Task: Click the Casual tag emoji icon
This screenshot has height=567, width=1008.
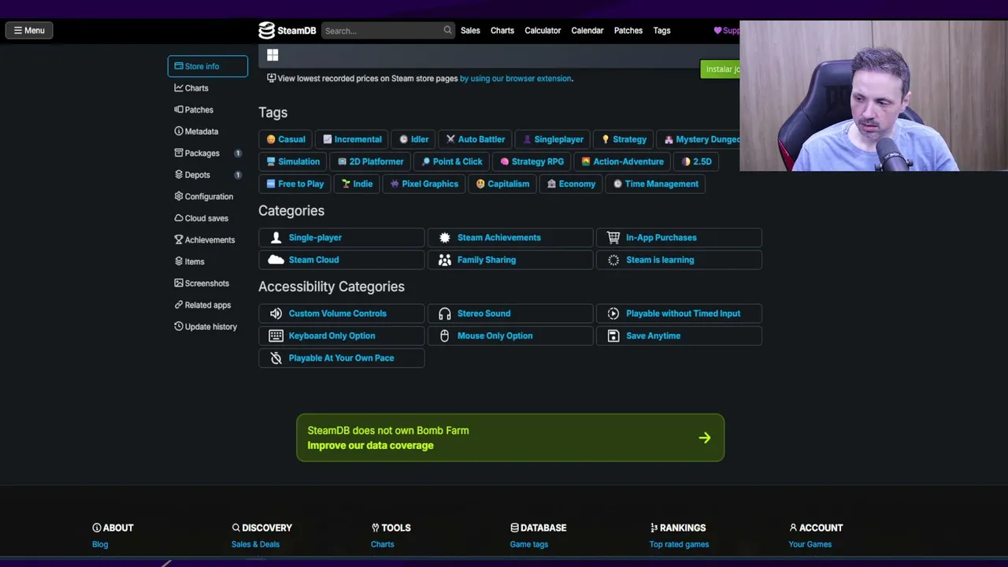Action: coord(271,139)
